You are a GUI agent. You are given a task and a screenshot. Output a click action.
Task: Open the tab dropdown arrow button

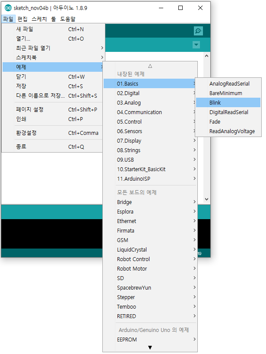196,45
